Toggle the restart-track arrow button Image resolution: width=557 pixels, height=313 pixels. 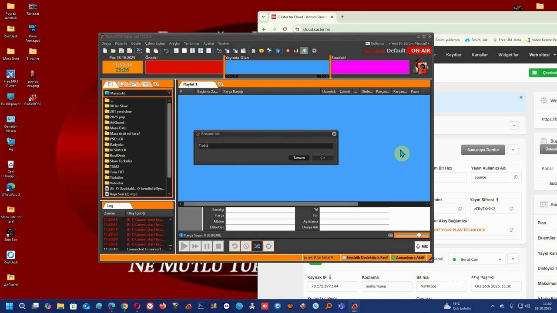pos(235,246)
